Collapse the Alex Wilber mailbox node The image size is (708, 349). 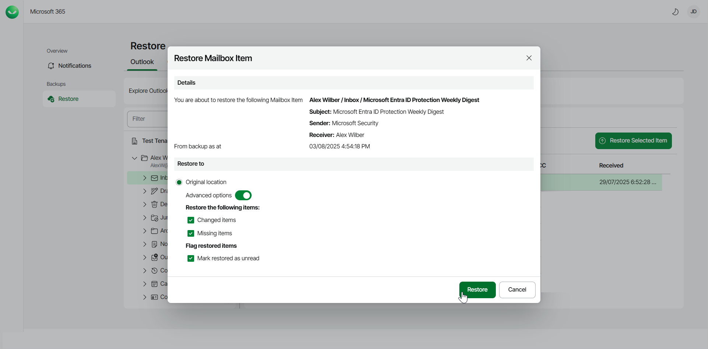135,158
